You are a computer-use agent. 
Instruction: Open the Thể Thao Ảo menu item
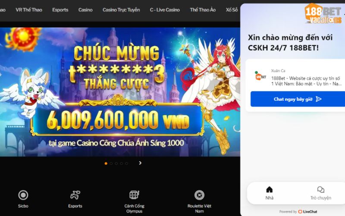(x=203, y=10)
